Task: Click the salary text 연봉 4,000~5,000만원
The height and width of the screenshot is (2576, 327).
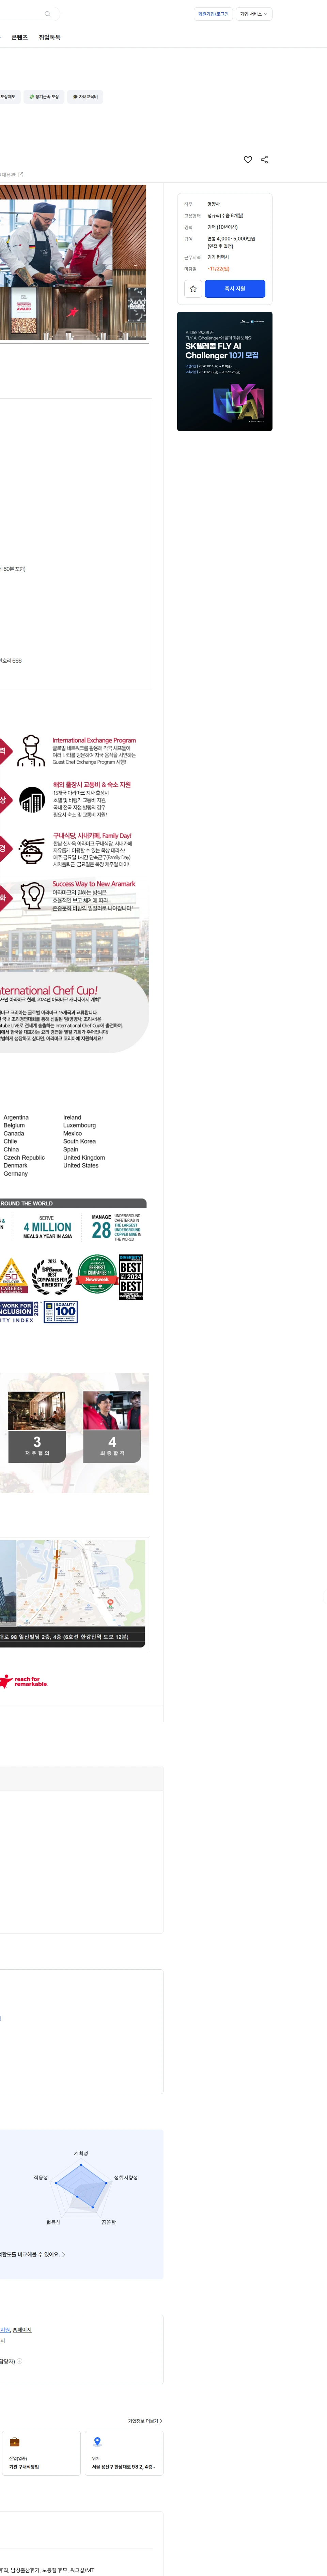Action: click(231, 239)
